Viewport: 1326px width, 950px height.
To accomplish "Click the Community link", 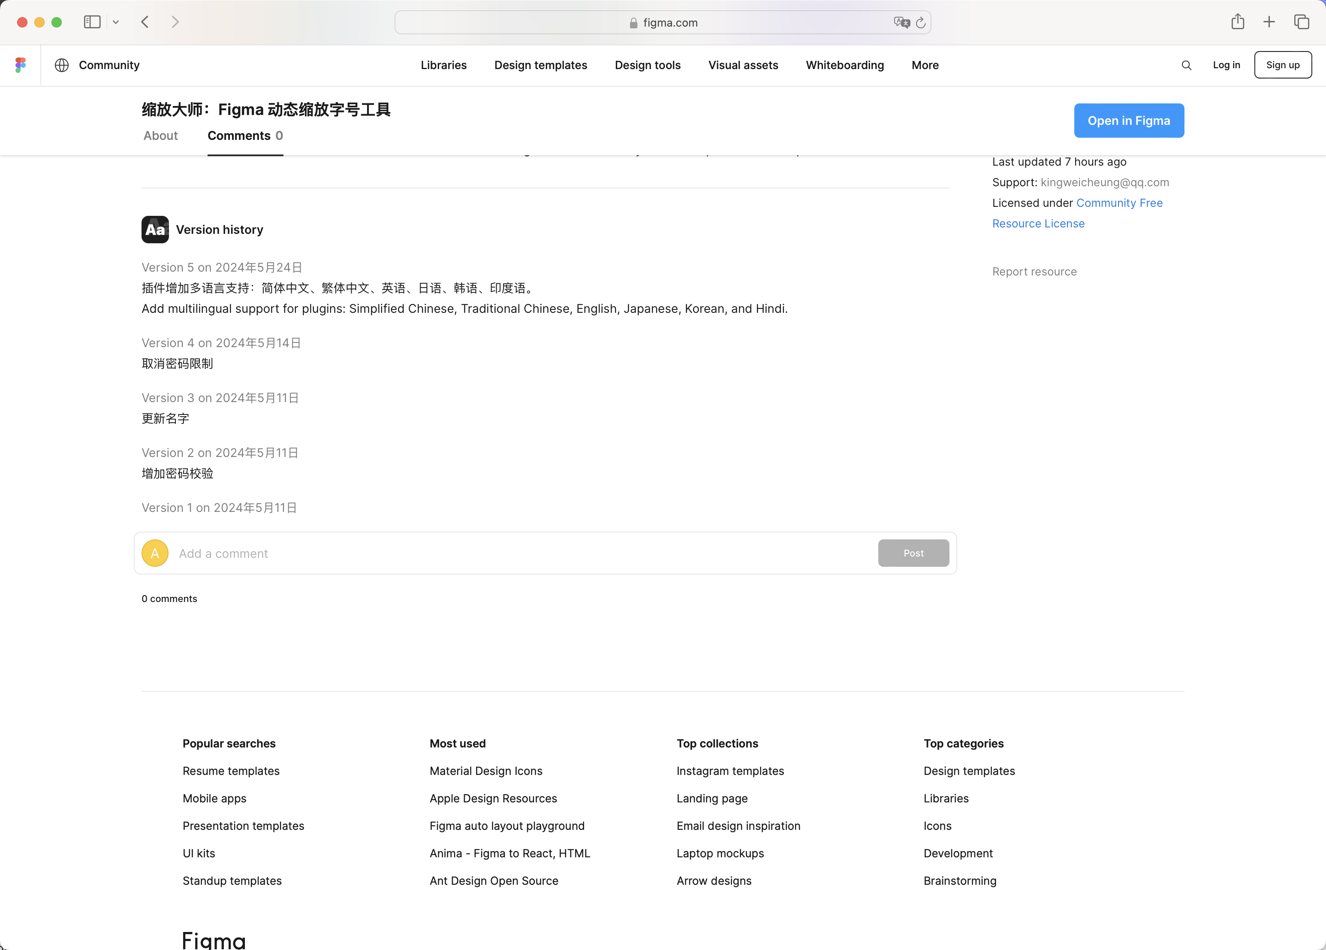I will (x=109, y=65).
